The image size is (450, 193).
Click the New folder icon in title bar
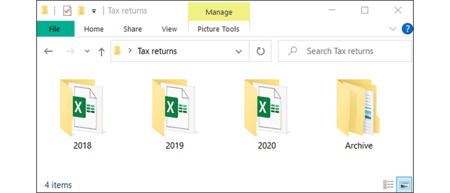pyautogui.click(x=81, y=11)
